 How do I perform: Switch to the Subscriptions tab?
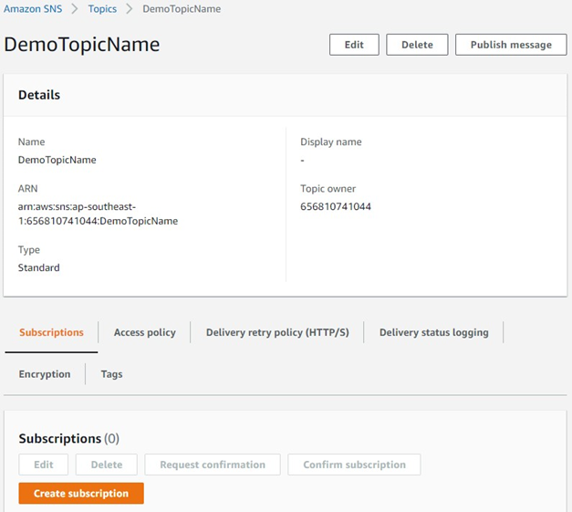pyautogui.click(x=51, y=332)
